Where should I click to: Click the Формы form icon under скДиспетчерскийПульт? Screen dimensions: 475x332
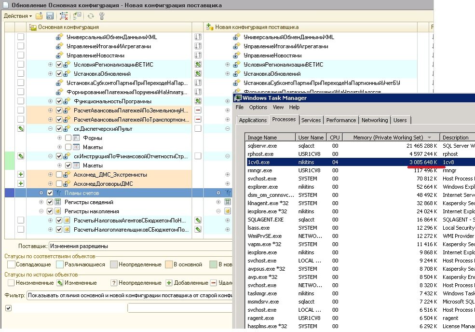click(76, 138)
